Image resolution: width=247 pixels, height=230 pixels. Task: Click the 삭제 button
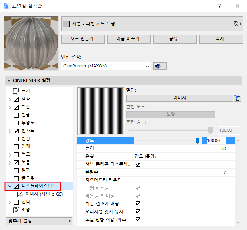coord(221,39)
